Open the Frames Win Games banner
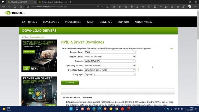Image resolution: width=199 pixels, height=112 pixels. click(x=39, y=91)
